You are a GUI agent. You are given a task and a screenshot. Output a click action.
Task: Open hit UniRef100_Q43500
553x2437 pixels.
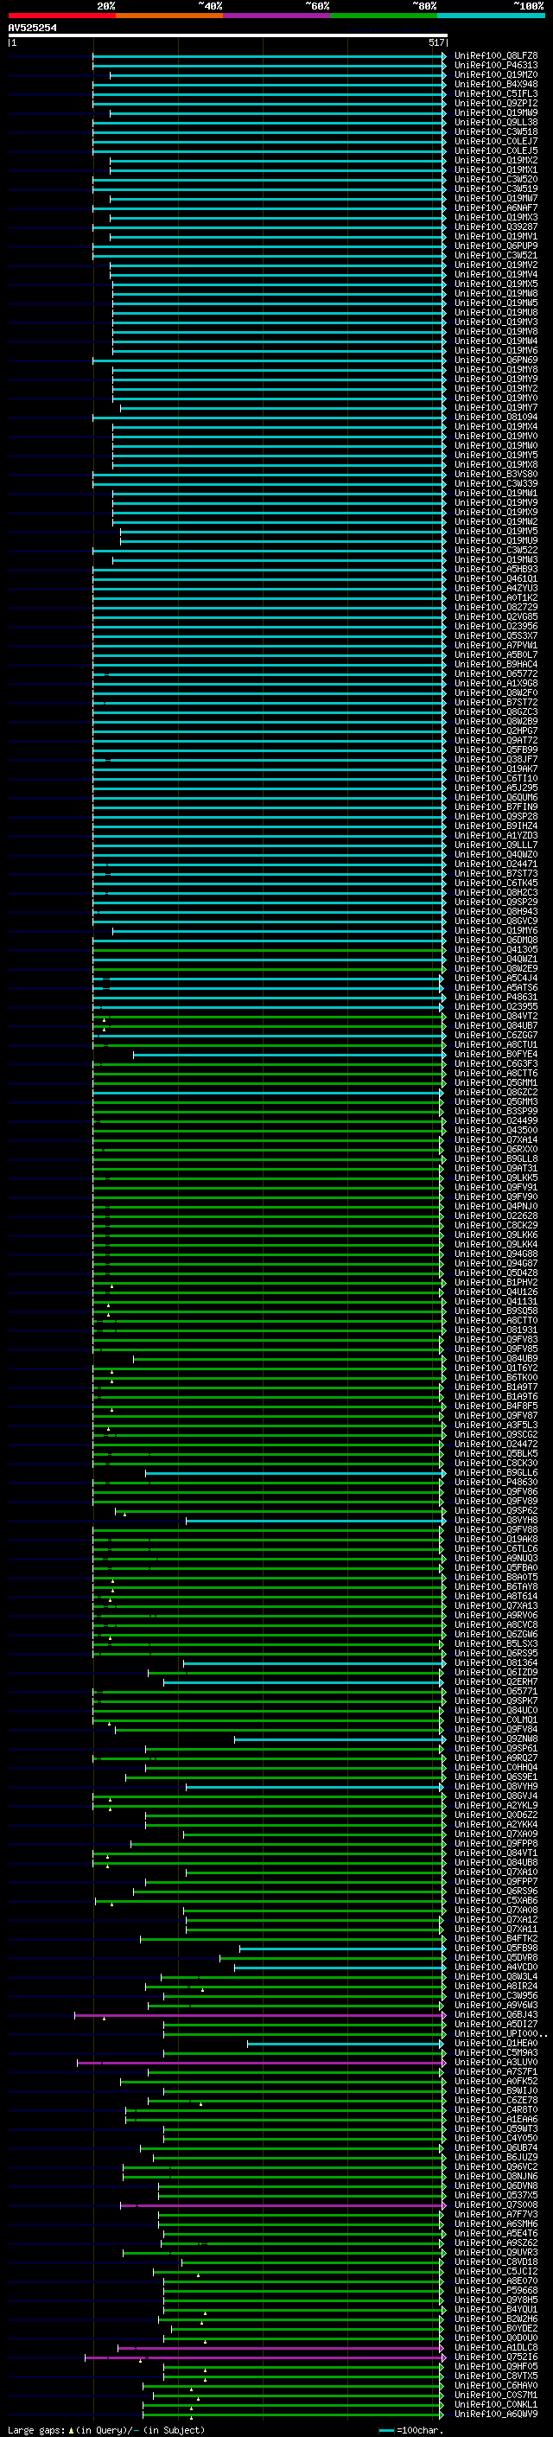(x=496, y=1131)
